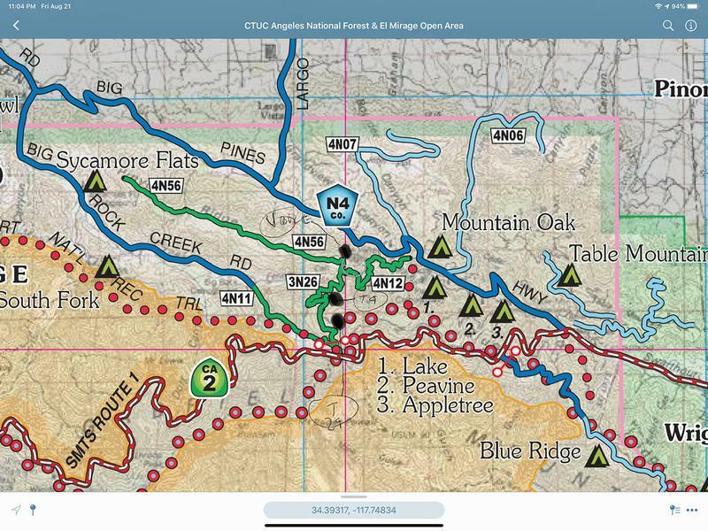Image resolution: width=708 pixels, height=531 pixels.
Task: Tap the CTUC Angeles National Forest map title
Action: (353, 26)
